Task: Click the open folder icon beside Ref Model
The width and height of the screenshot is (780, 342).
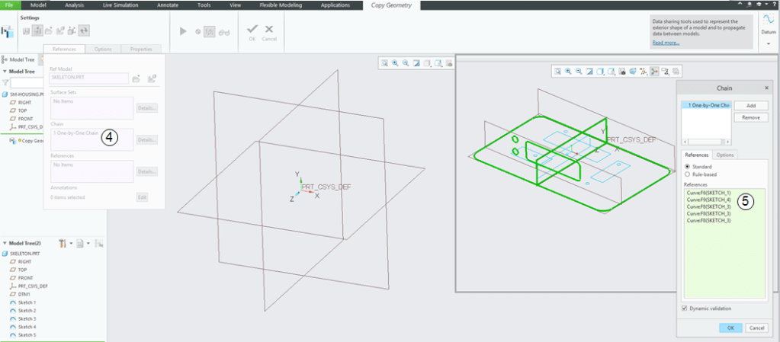Action: [x=136, y=78]
